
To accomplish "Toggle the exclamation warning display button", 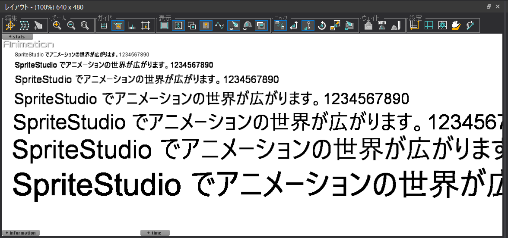I will (206, 25).
